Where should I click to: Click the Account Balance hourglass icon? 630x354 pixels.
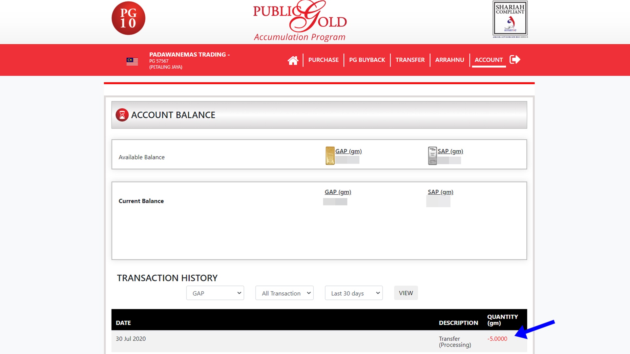(122, 115)
